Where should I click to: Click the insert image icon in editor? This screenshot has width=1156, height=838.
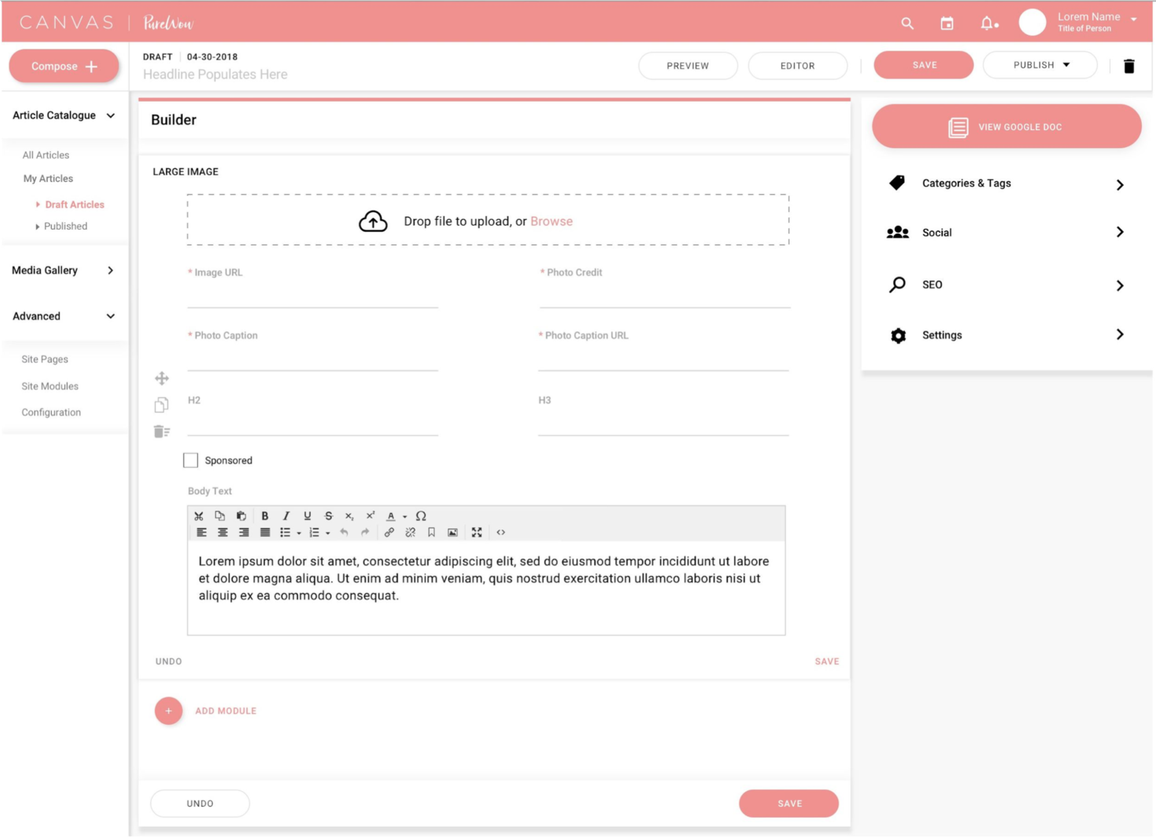click(x=453, y=533)
